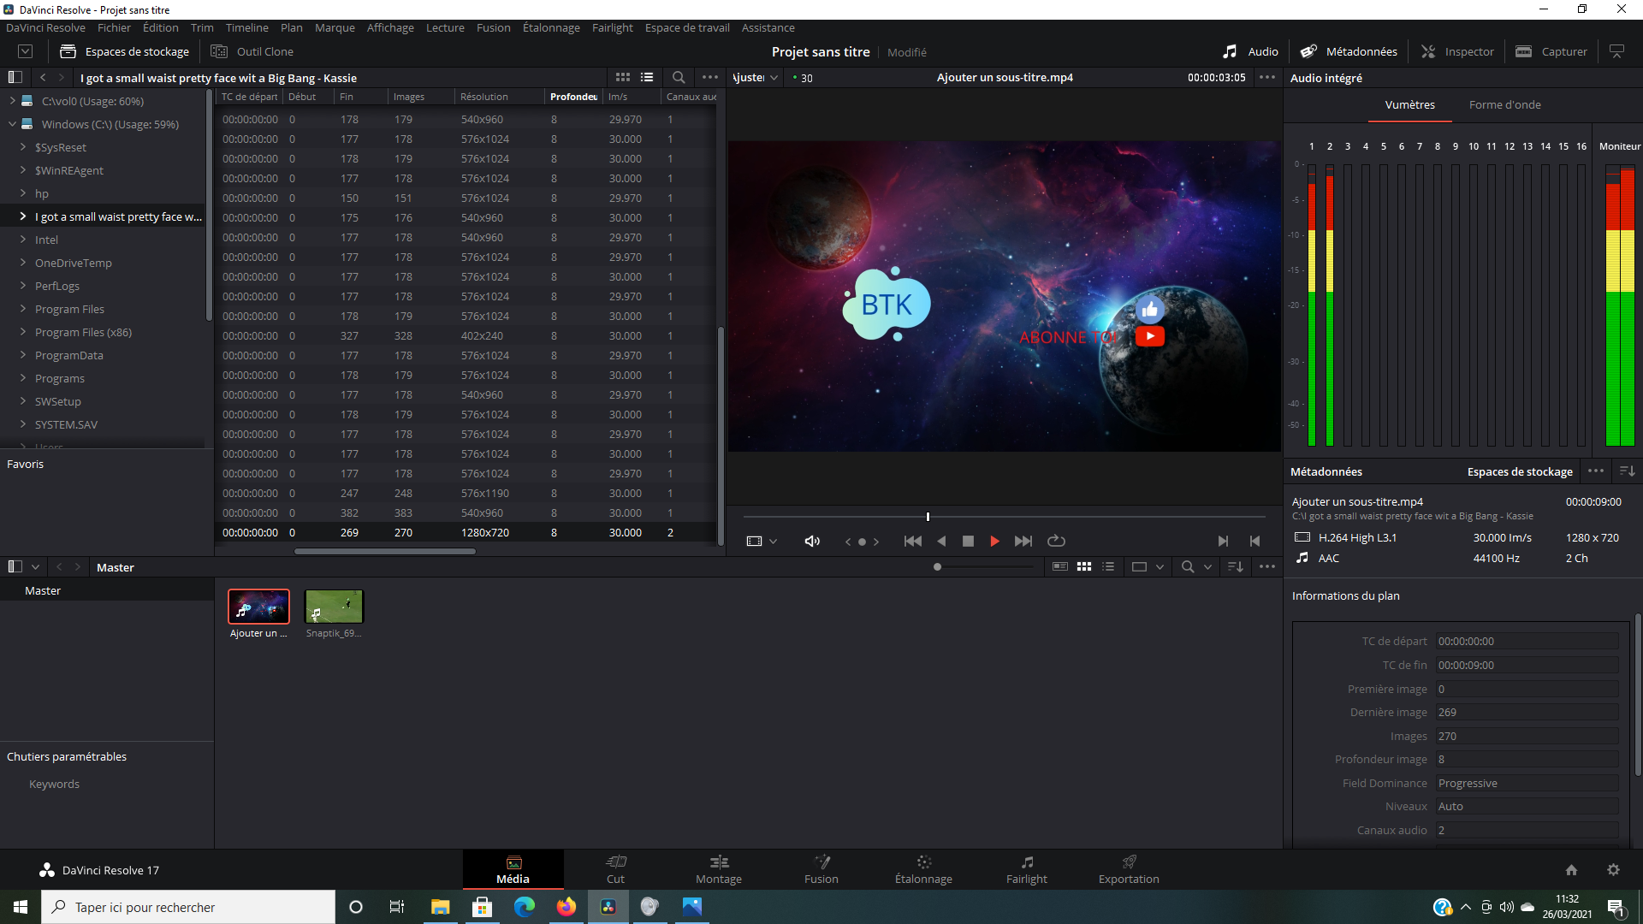Mute the viewer audio speaker

click(x=812, y=541)
